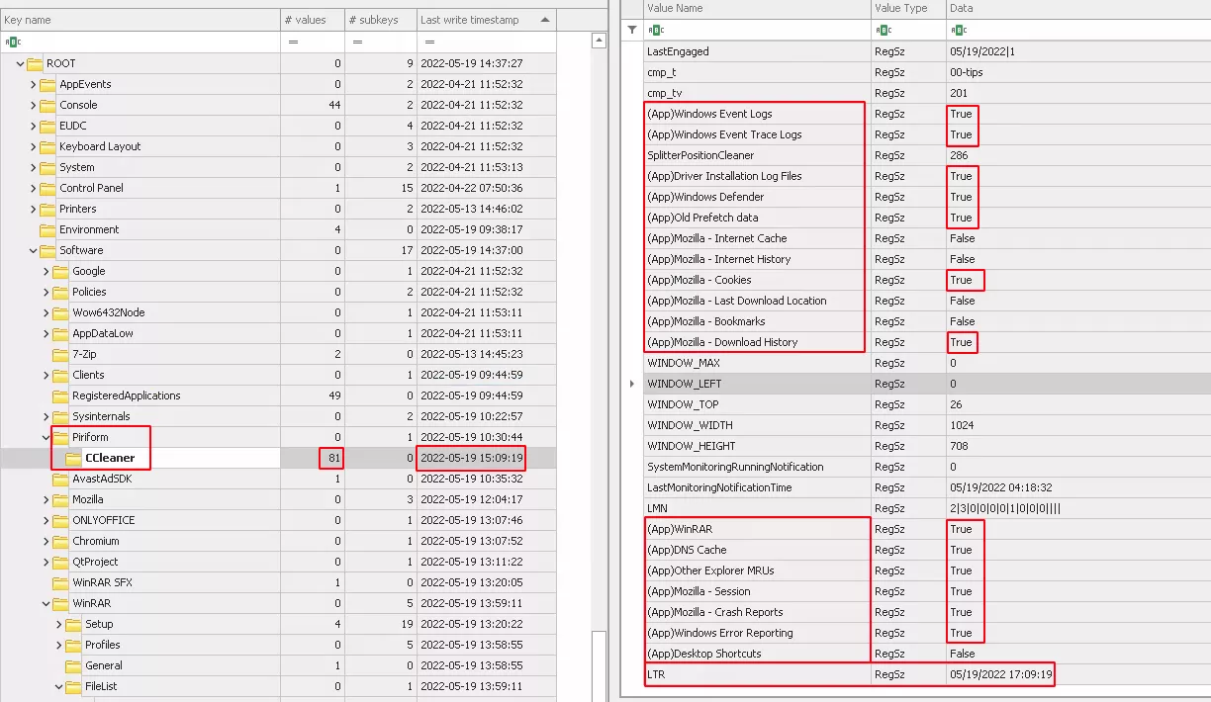Click the funnel filter icon in values panel

pyautogui.click(x=630, y=30)
